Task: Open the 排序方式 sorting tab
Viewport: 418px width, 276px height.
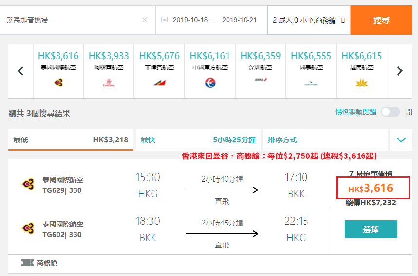Action: coord(325,139)
